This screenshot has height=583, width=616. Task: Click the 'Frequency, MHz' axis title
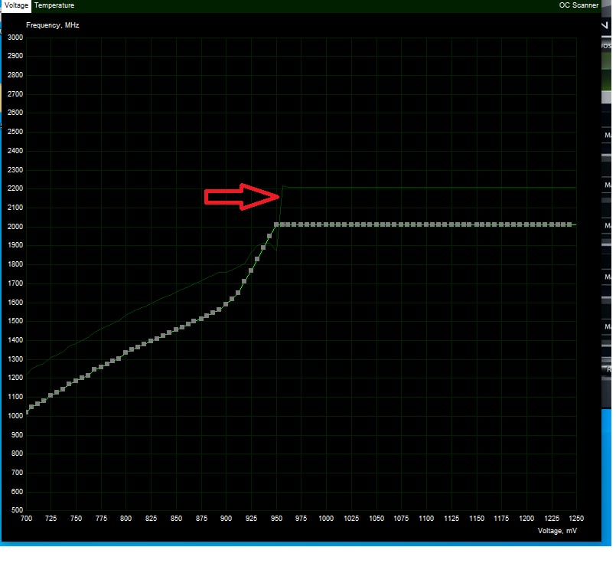(x=53, y=25)
